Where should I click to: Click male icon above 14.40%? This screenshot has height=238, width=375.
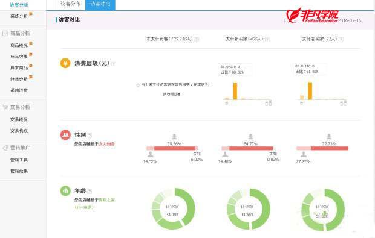(x=225, y=154)
